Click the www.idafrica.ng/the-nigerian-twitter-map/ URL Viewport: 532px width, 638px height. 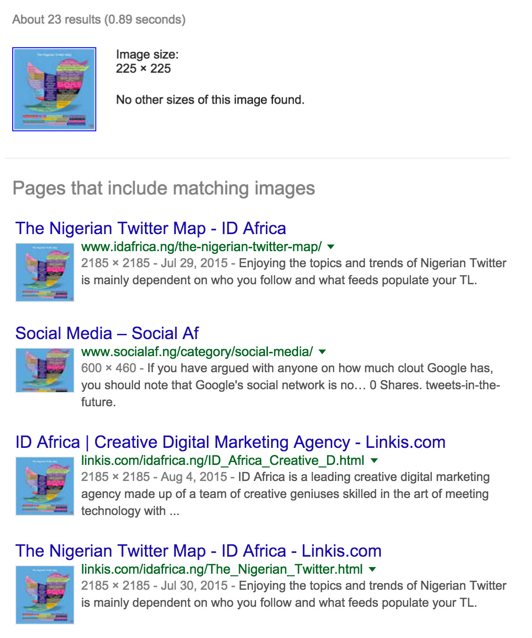201,247
